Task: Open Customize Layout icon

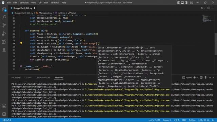Action: (x=191, y=3)
